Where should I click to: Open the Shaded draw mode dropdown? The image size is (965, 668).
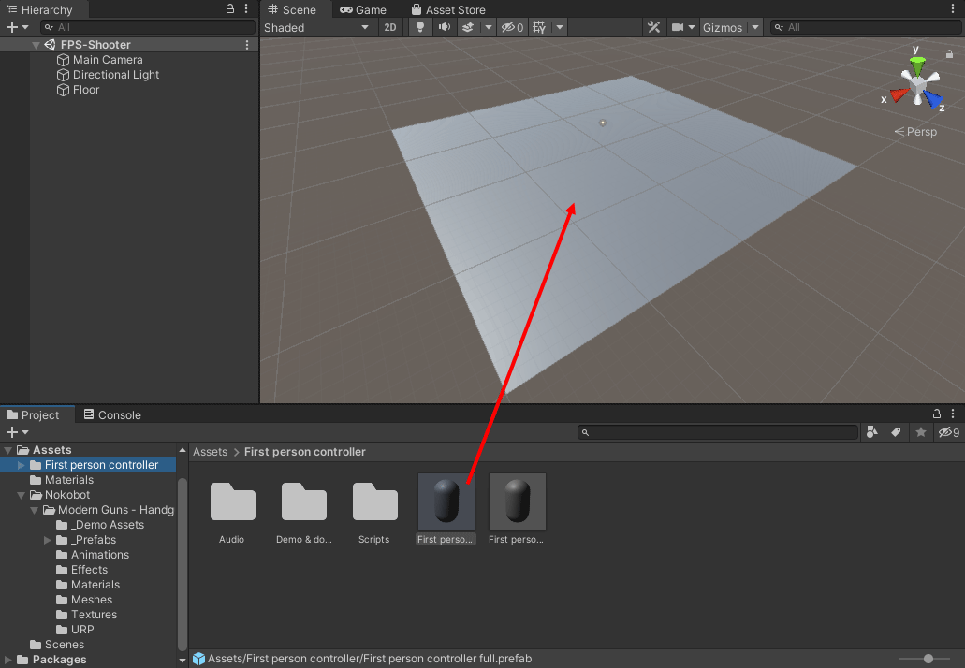point(316,27)
